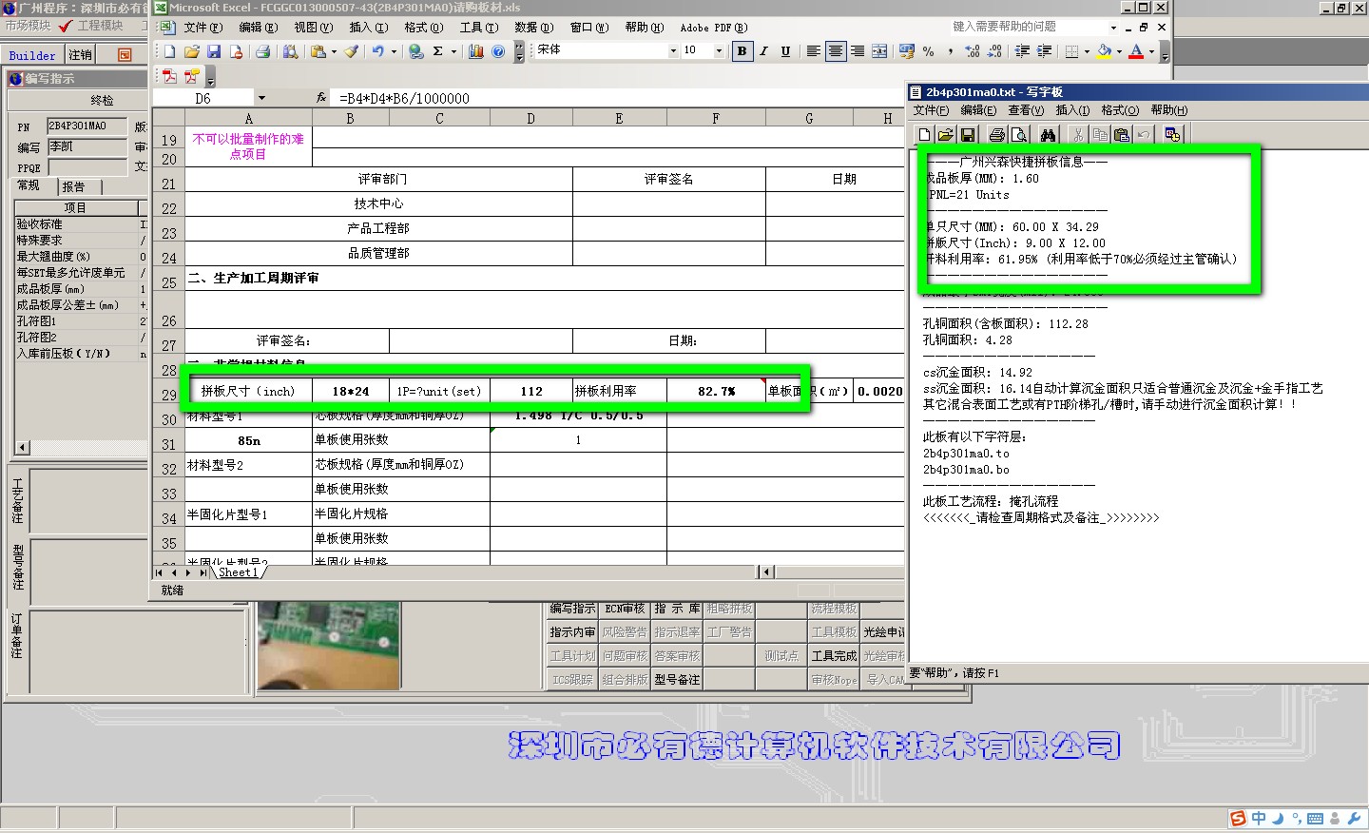Image resolution: width=1369 pixels, height=833 pixels.
Task: Open AutoSum dropdown arrow
Action: [453, 51]
